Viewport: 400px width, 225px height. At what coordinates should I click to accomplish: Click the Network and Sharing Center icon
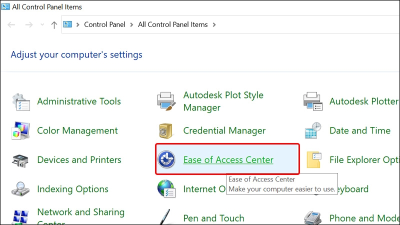pyautogui.click(x=20, y=217)
